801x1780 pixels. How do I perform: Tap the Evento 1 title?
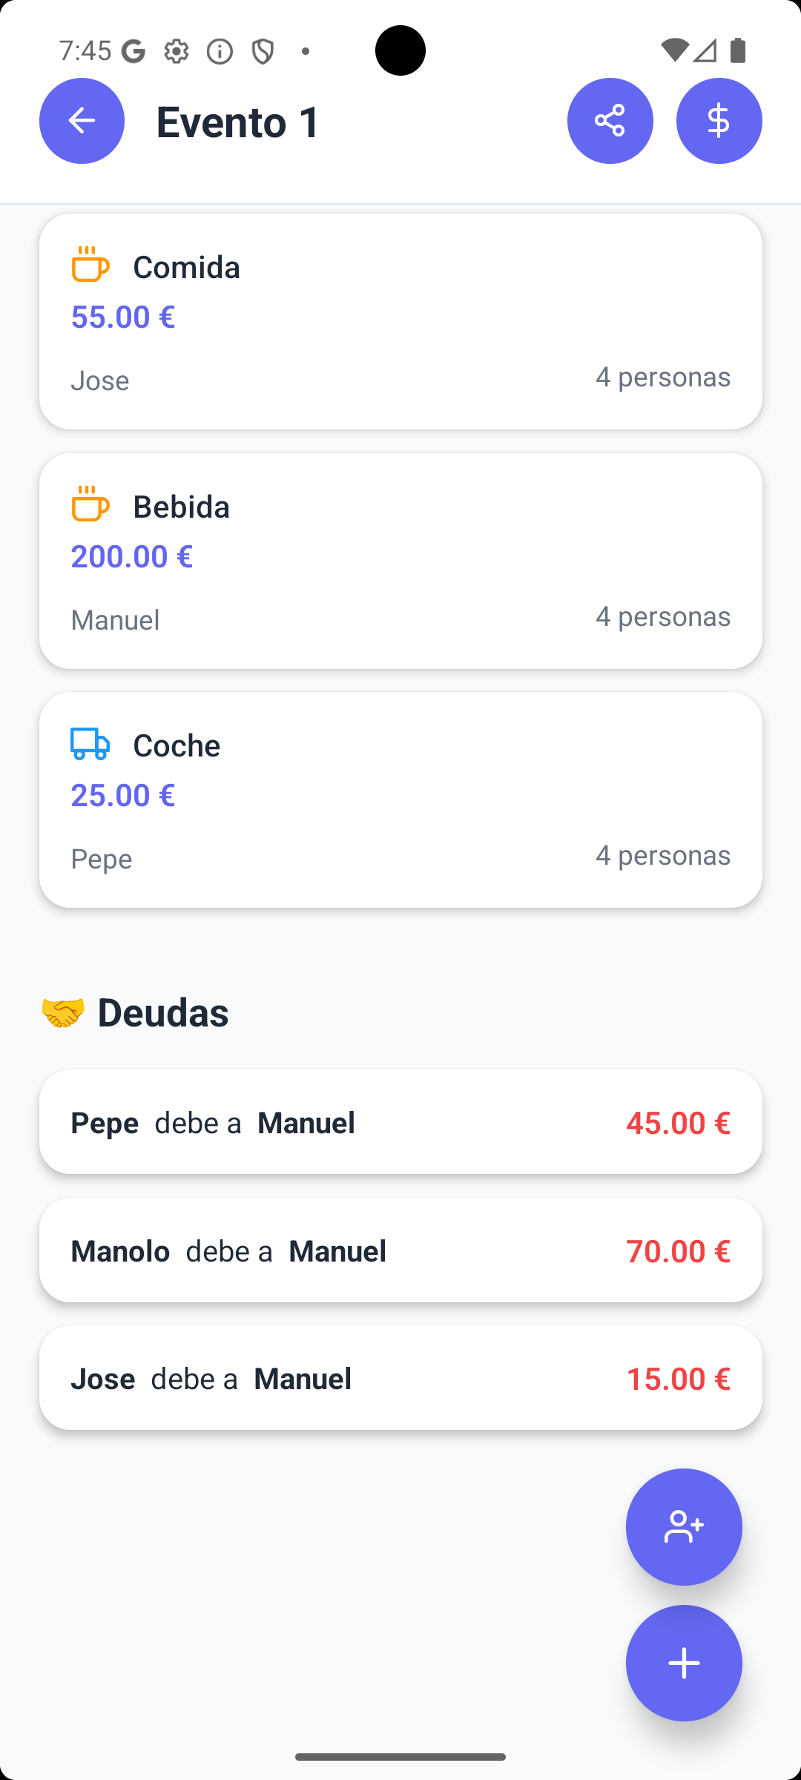pos(239,122)
